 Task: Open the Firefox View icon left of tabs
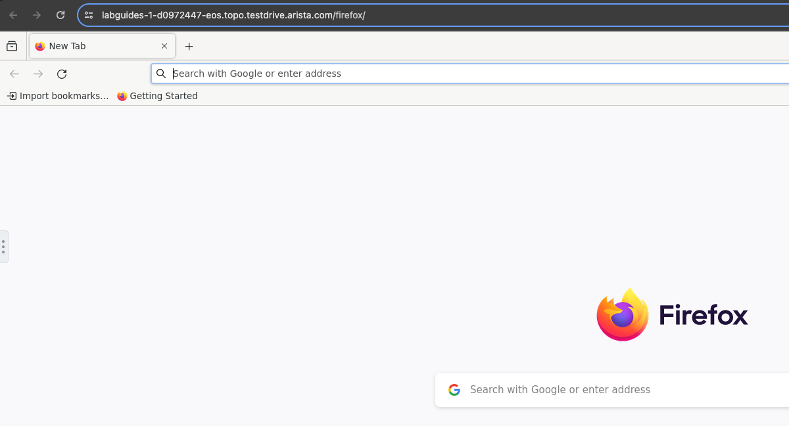point(12,46)
